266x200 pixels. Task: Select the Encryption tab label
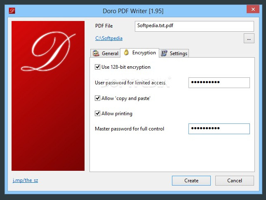(144, 53)
